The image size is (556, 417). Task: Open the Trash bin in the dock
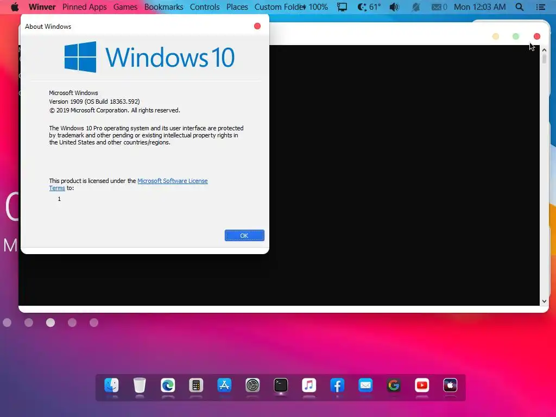[140, 386]
